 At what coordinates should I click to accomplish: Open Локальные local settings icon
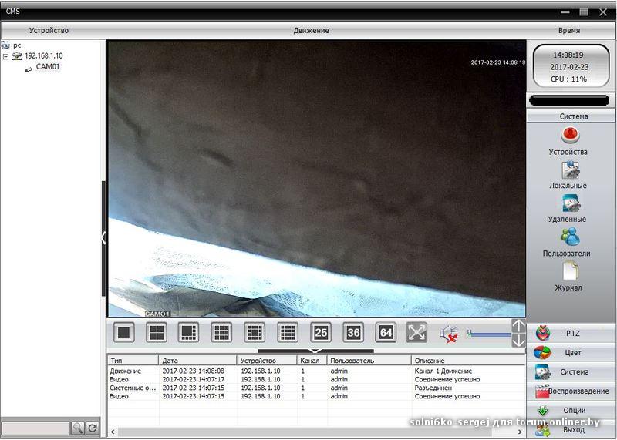(570, 170)
